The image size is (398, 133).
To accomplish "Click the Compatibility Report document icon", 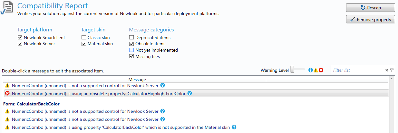I will coord(7,8).
